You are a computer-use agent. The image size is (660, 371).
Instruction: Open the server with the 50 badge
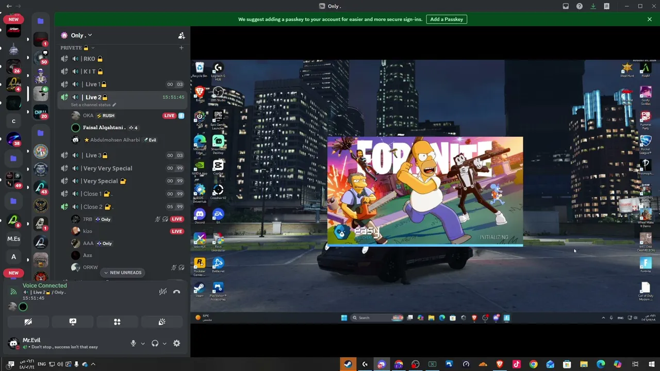(x=41, y=57)
